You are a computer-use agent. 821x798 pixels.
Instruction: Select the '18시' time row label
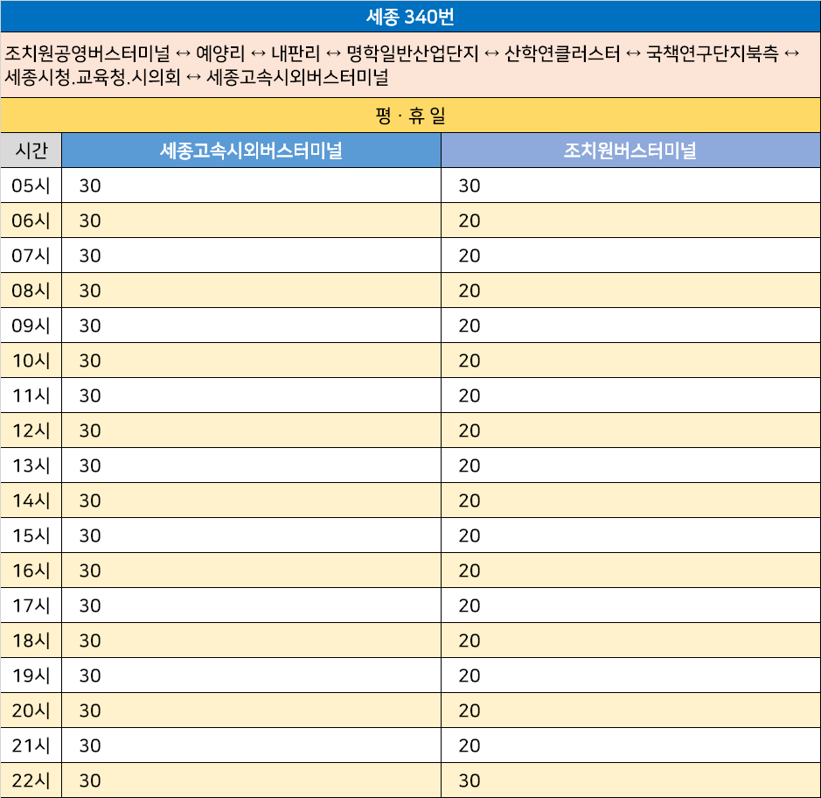(x=31, y=640)
